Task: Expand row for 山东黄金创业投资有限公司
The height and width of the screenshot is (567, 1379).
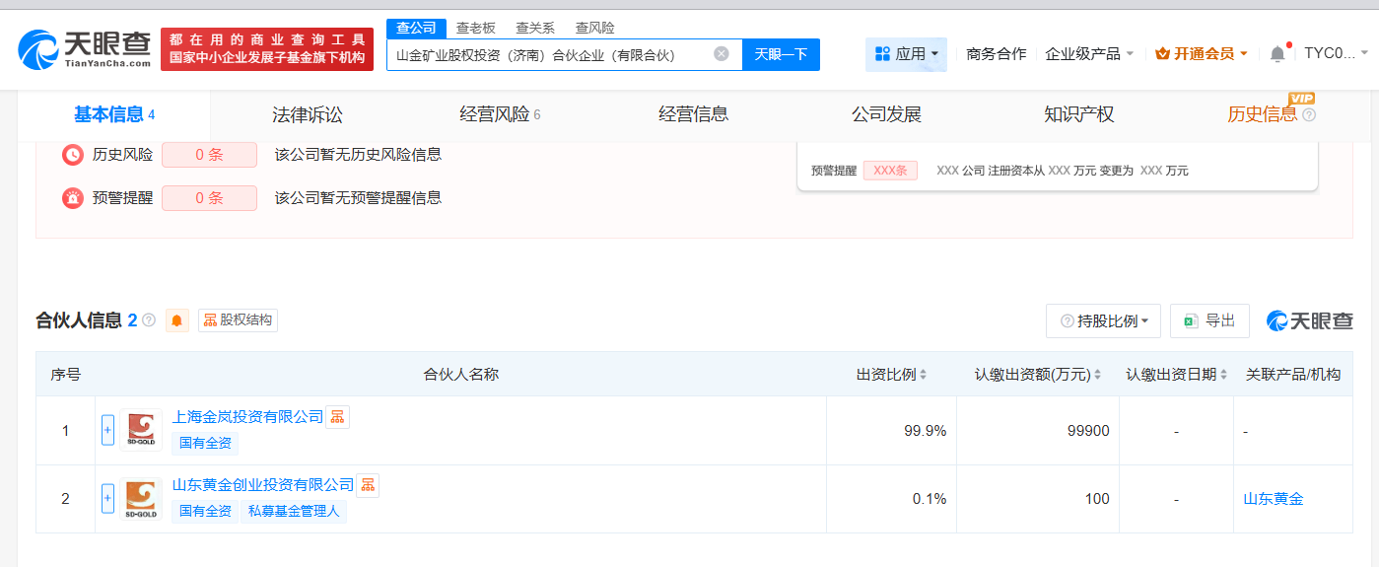Action: pos(107,499)
